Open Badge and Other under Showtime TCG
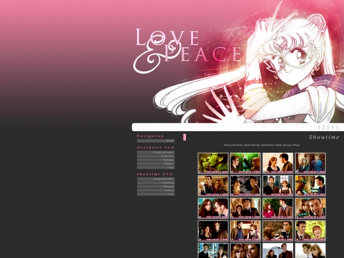Viewport: 344px width, 258px height. tap(156, 179)
